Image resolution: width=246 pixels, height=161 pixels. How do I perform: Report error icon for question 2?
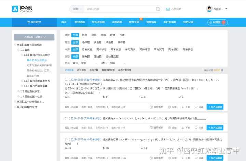pyautogui.click(x=169, y=128)
